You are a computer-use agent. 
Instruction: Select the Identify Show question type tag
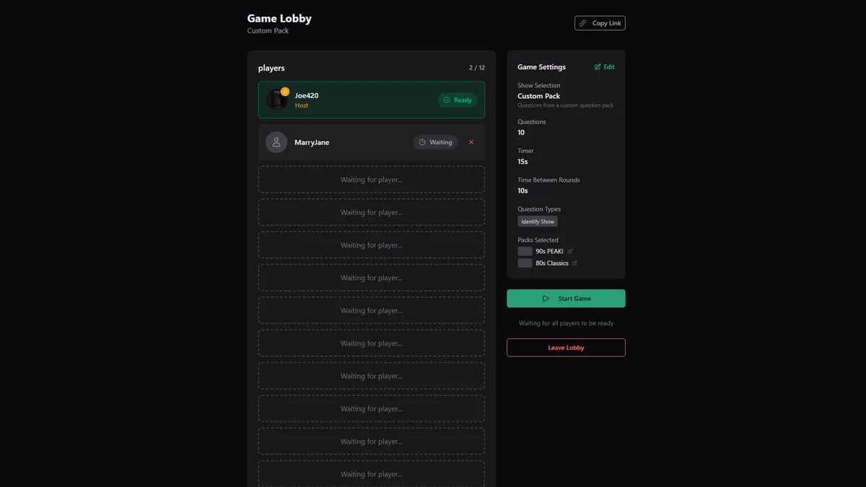(x=538, y=221)
